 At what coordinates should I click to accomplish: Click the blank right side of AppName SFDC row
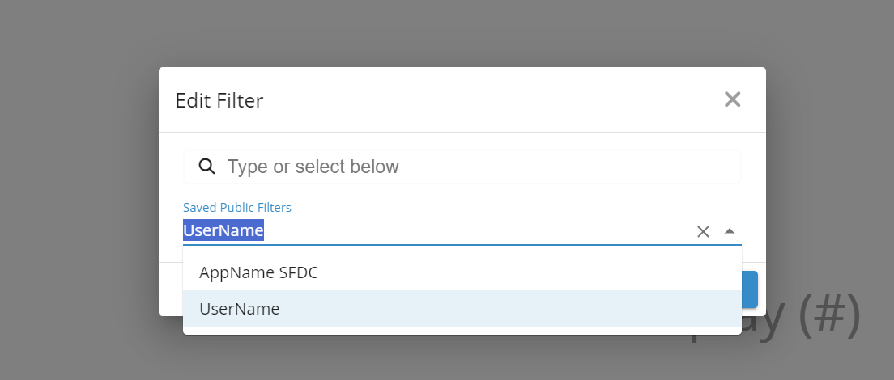coord(567,272)
